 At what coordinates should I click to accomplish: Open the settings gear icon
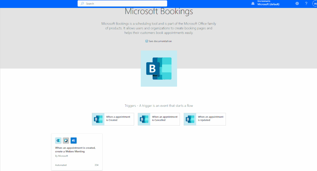(297, 3)
